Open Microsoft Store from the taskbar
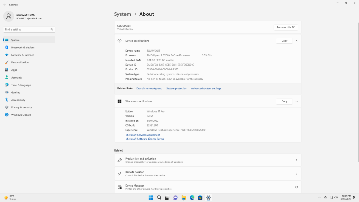The height and width of the screenshot is (202, 359). pos(200,198)
